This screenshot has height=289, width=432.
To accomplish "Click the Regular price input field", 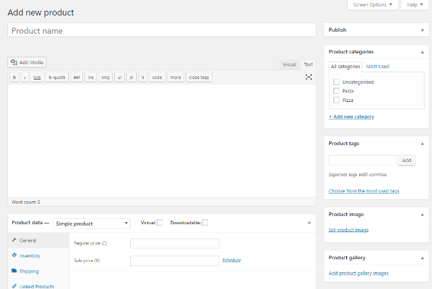I will pyautogui.click(x=175, y=243).
